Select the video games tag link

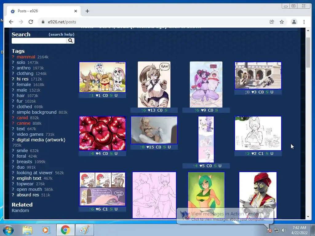30,134
